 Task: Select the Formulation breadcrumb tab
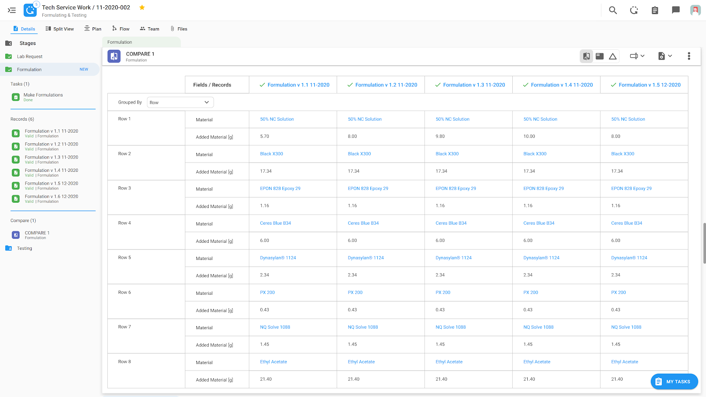141,42
